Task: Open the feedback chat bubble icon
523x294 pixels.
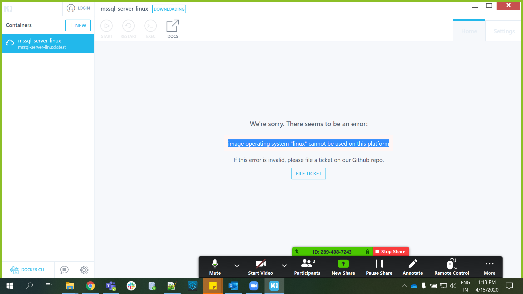Action: coord(64,270)
